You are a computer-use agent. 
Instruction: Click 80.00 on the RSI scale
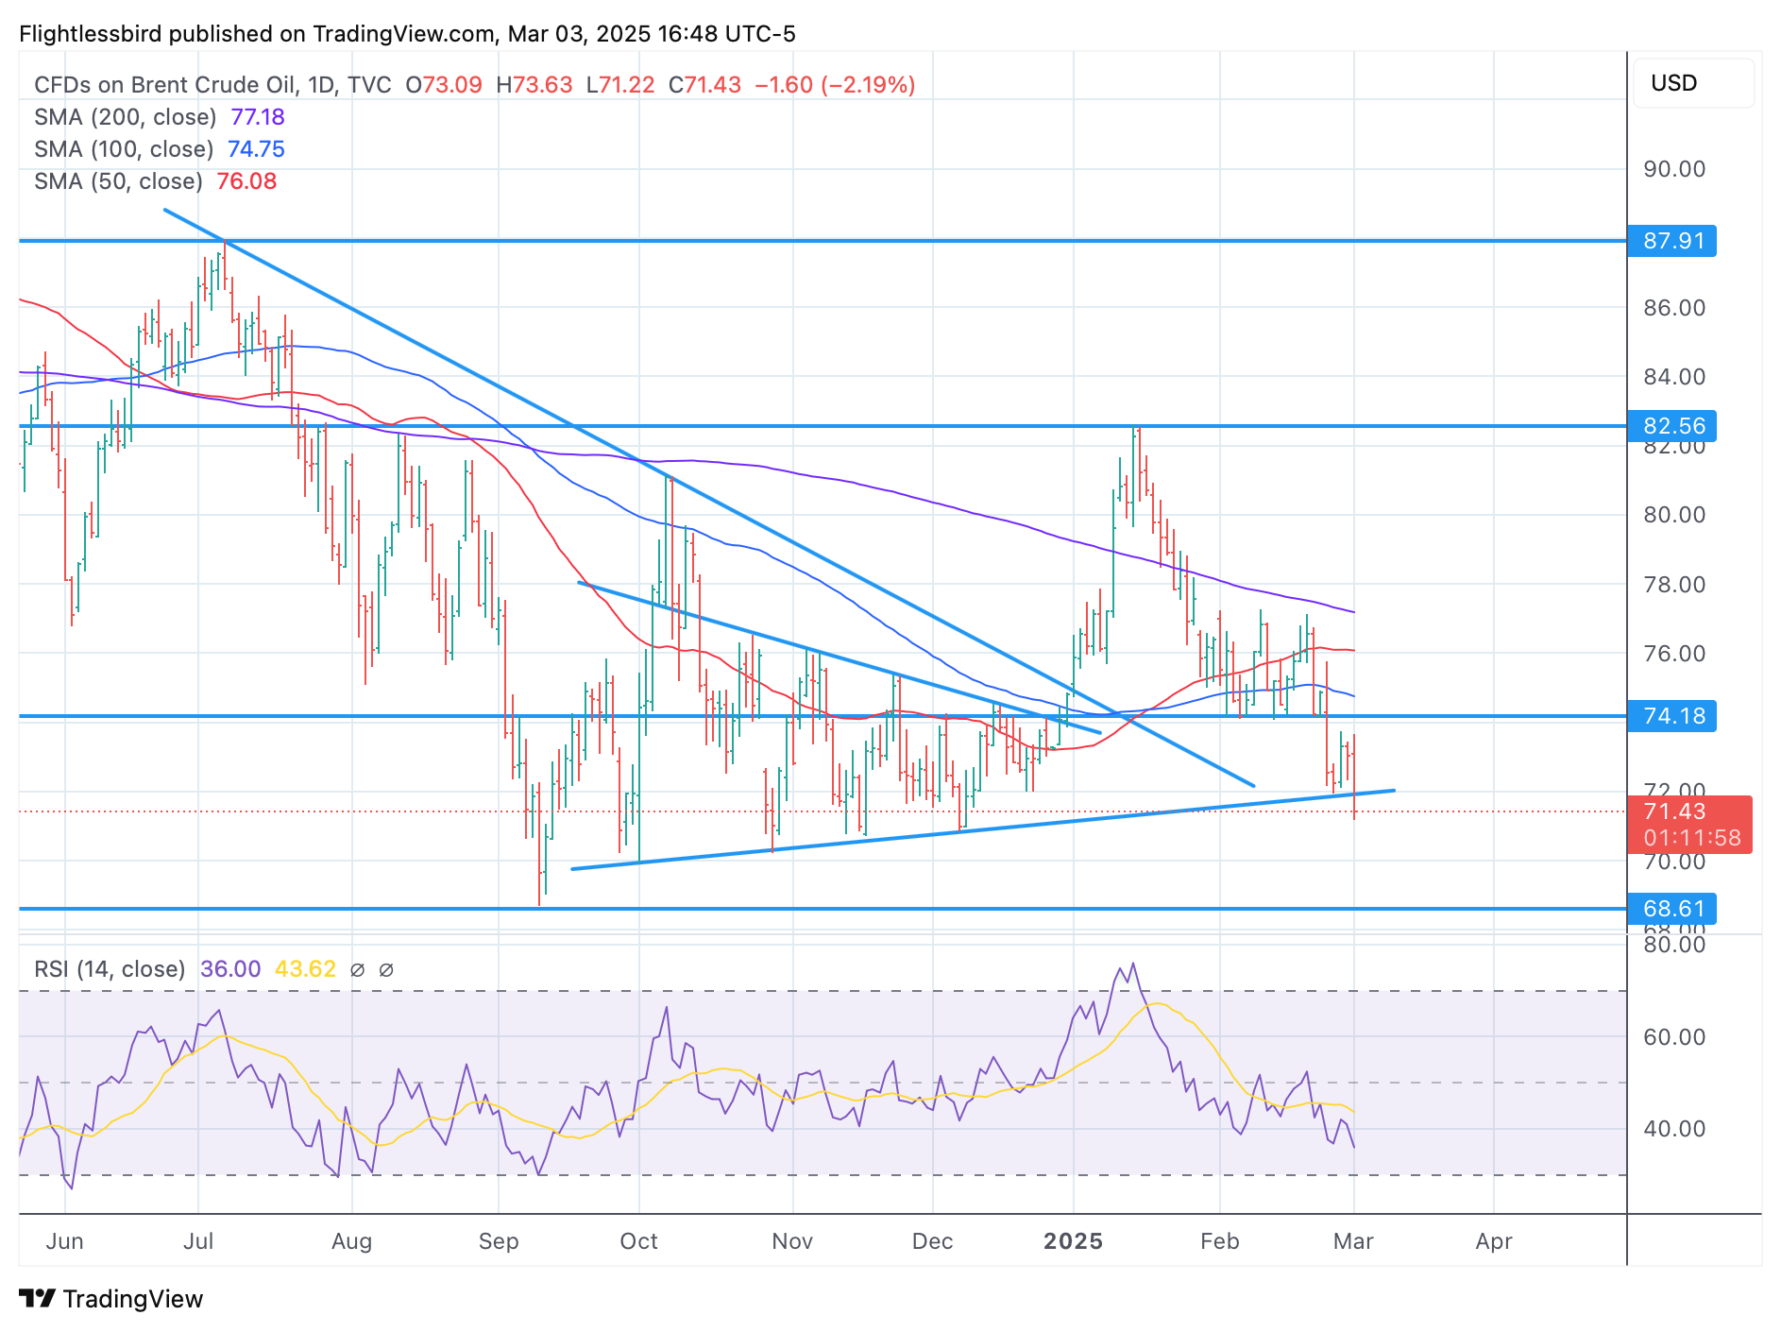pos(1674,945)
